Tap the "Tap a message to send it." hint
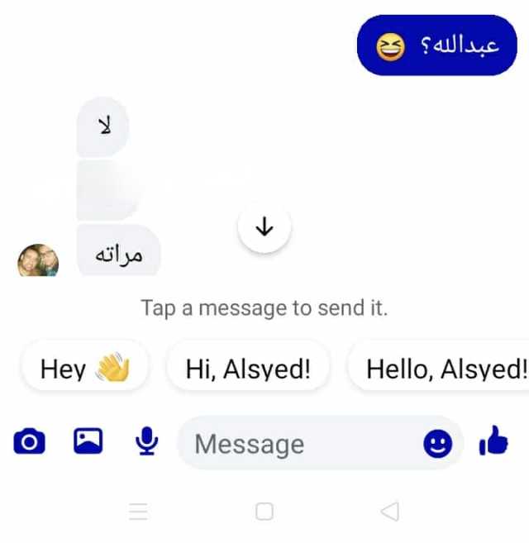 pyautogui.click(x=264, y=307)
